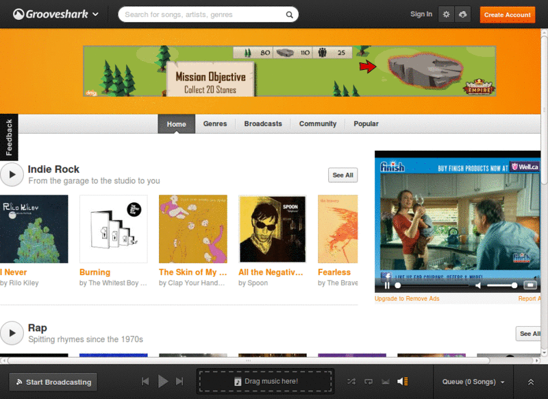Click the main player play button

(x=163, y=381)
